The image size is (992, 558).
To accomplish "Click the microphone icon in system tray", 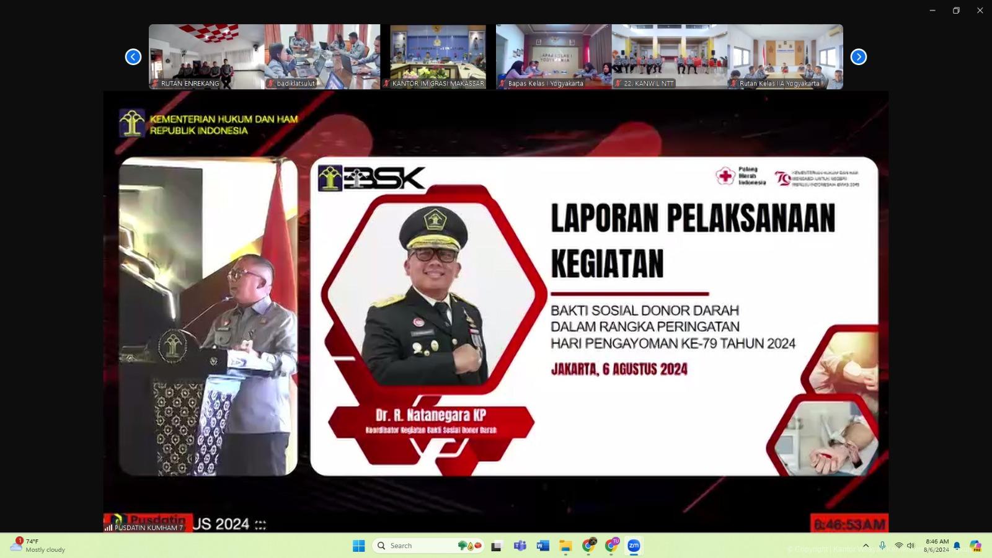I will point(882,546).
